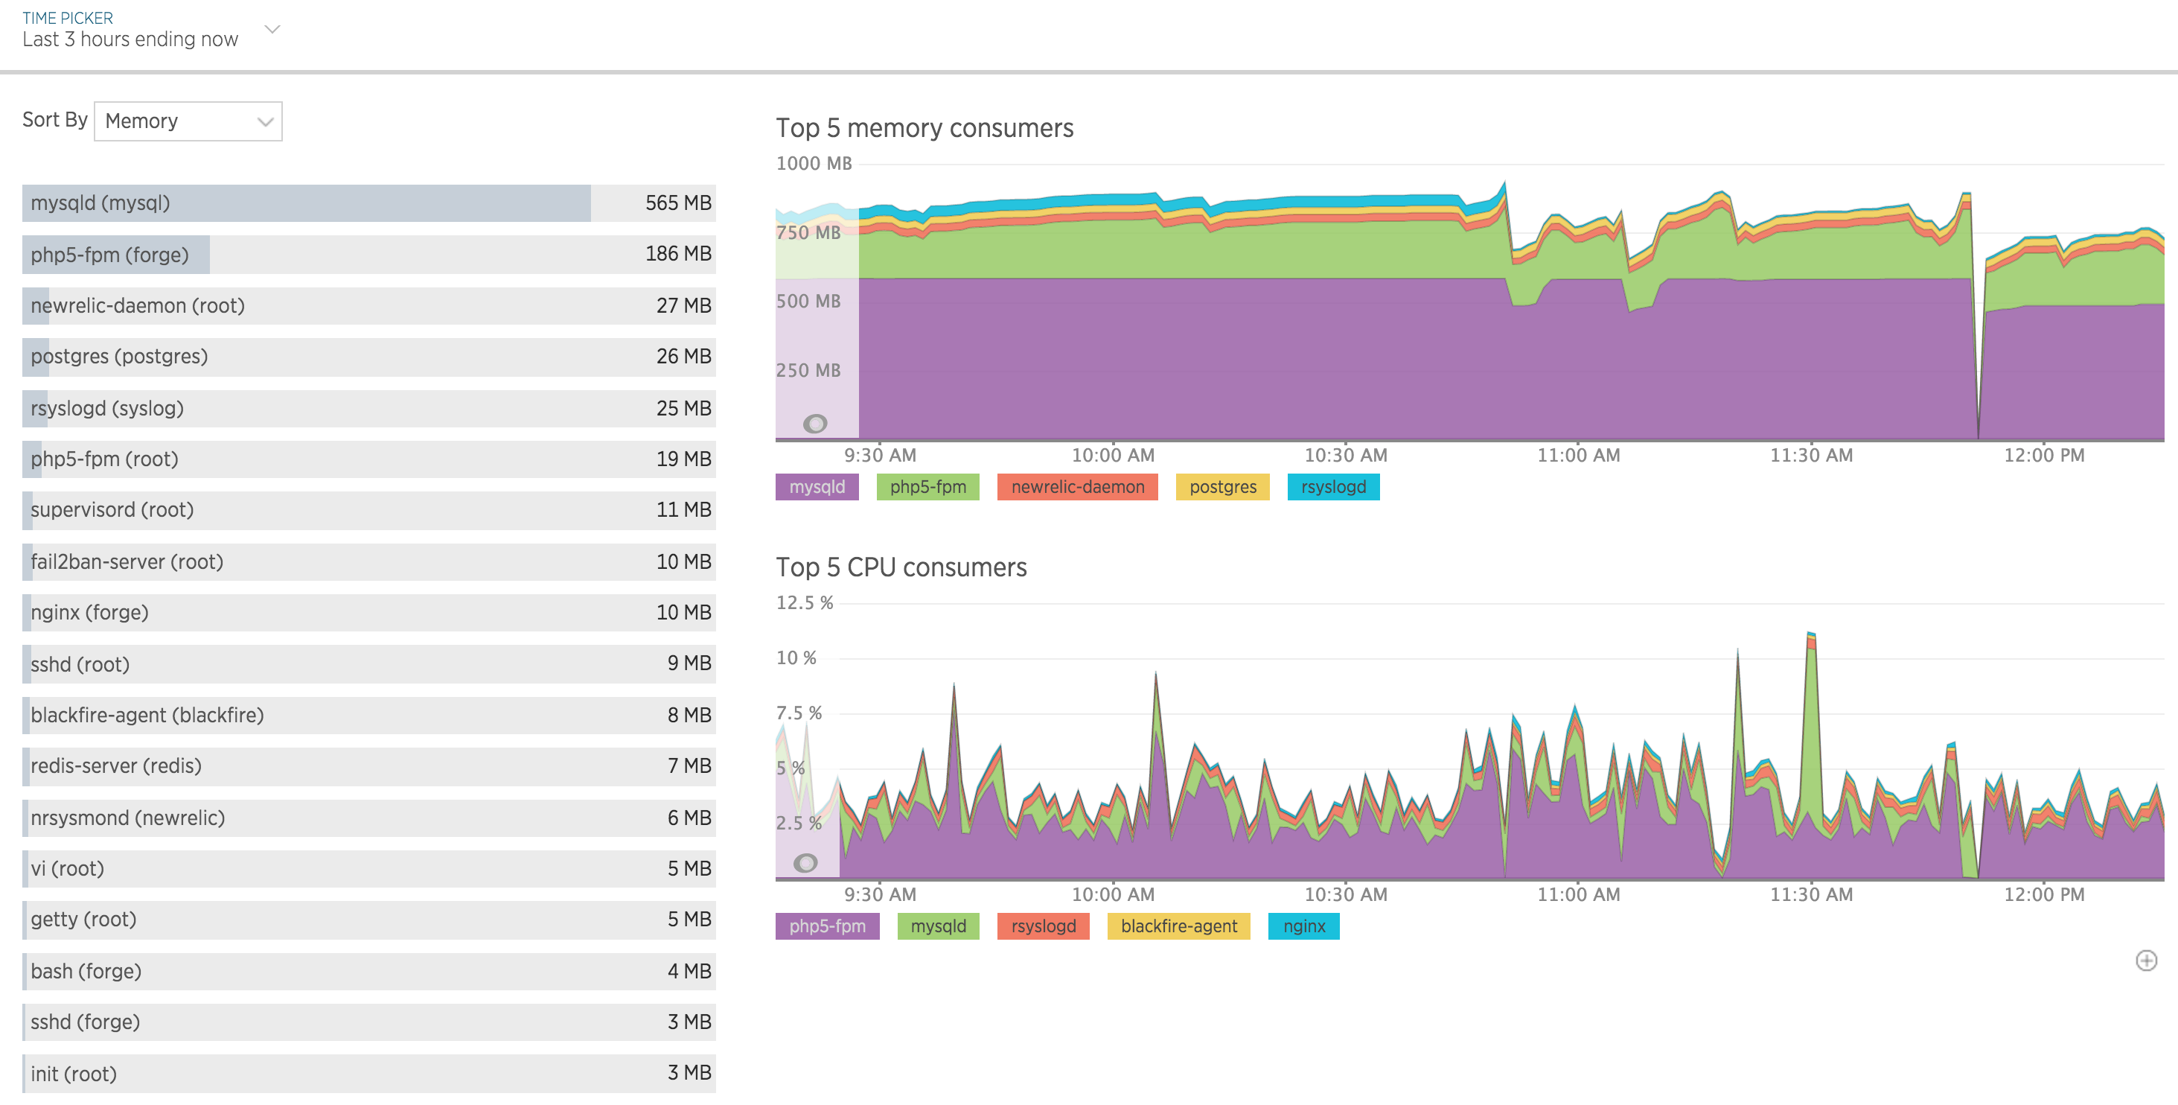Toggle mysqld legend in memory chart
Screen dimensions: 2178x1105
[x=817, y=486]
